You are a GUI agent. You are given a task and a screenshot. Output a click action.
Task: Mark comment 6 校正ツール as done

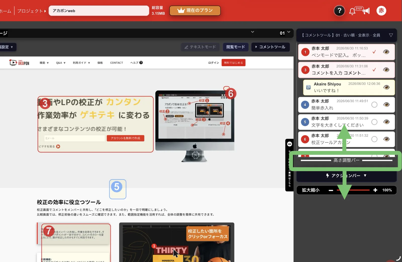(x=374, y=139)
